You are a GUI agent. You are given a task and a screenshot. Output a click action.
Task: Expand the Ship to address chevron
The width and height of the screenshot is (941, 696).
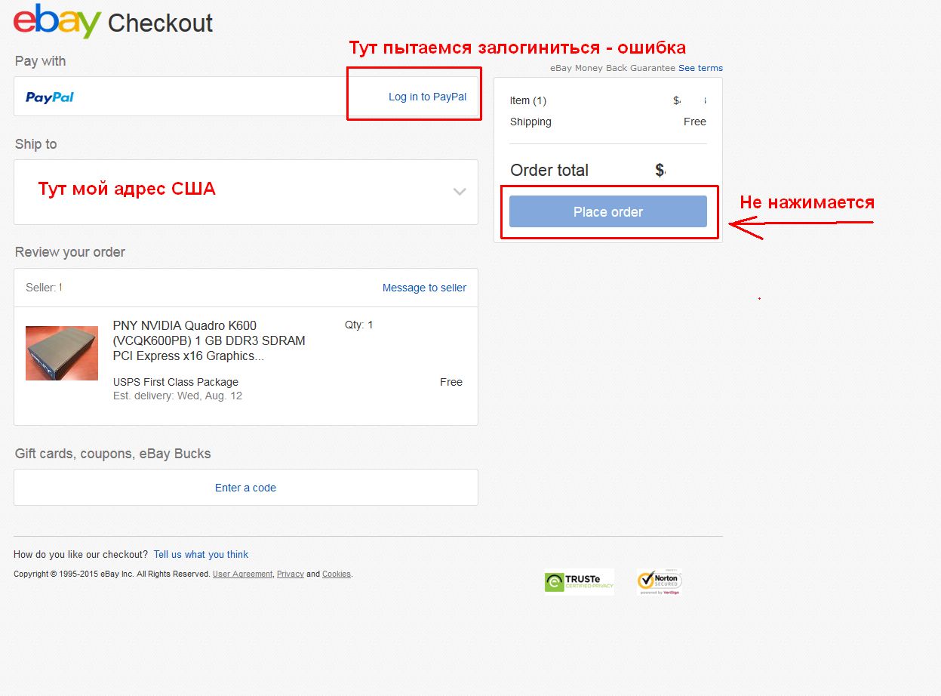pyautogui.click(x=460, y=192)
